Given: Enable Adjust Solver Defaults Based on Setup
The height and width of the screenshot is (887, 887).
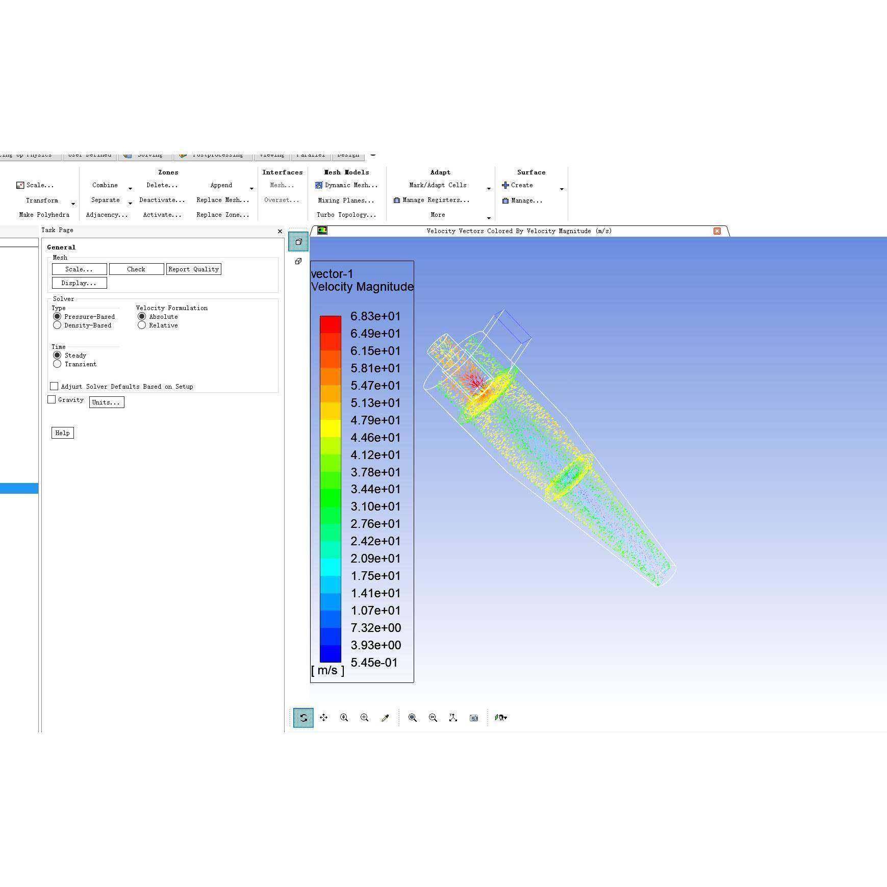Looking at the screenshot, I should [54, 386].
